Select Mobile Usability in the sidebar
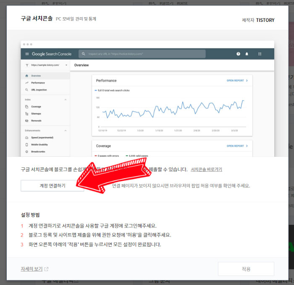 pos(45,145)
